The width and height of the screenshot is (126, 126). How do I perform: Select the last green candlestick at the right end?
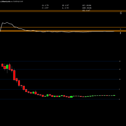[x=114, y=95]
